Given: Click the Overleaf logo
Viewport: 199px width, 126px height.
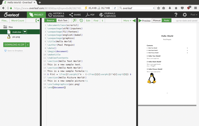Looking at the screenshot, I should coord(12,15).
